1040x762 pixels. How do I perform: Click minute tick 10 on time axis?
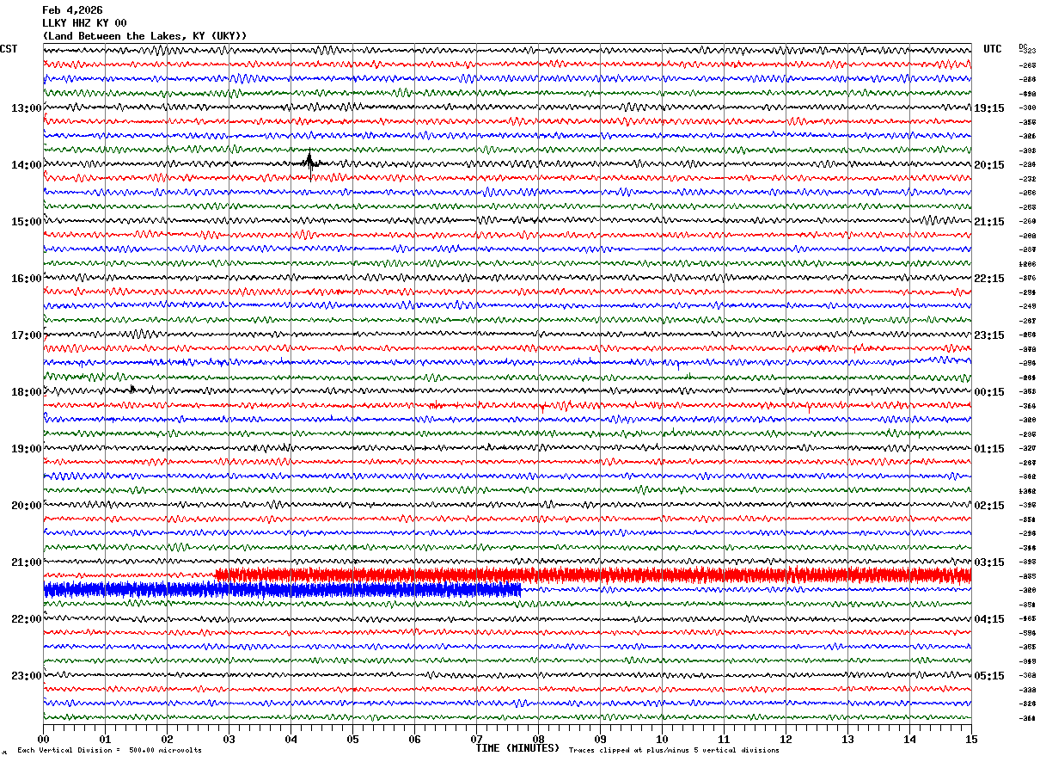(662, 739)
